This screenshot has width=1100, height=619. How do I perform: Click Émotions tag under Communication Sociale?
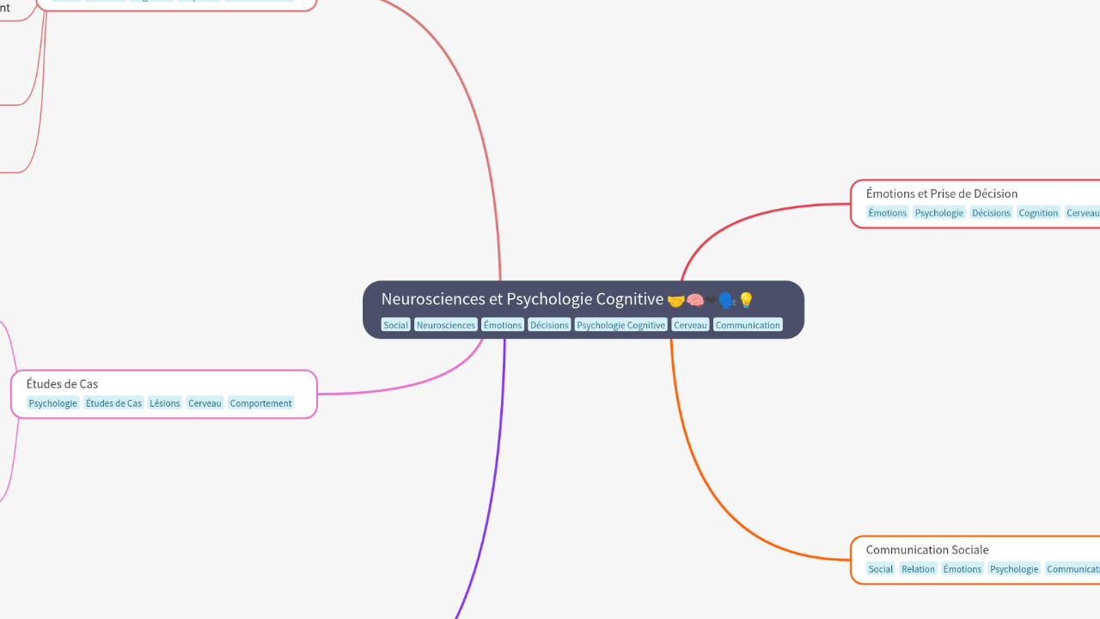[962, 568]
